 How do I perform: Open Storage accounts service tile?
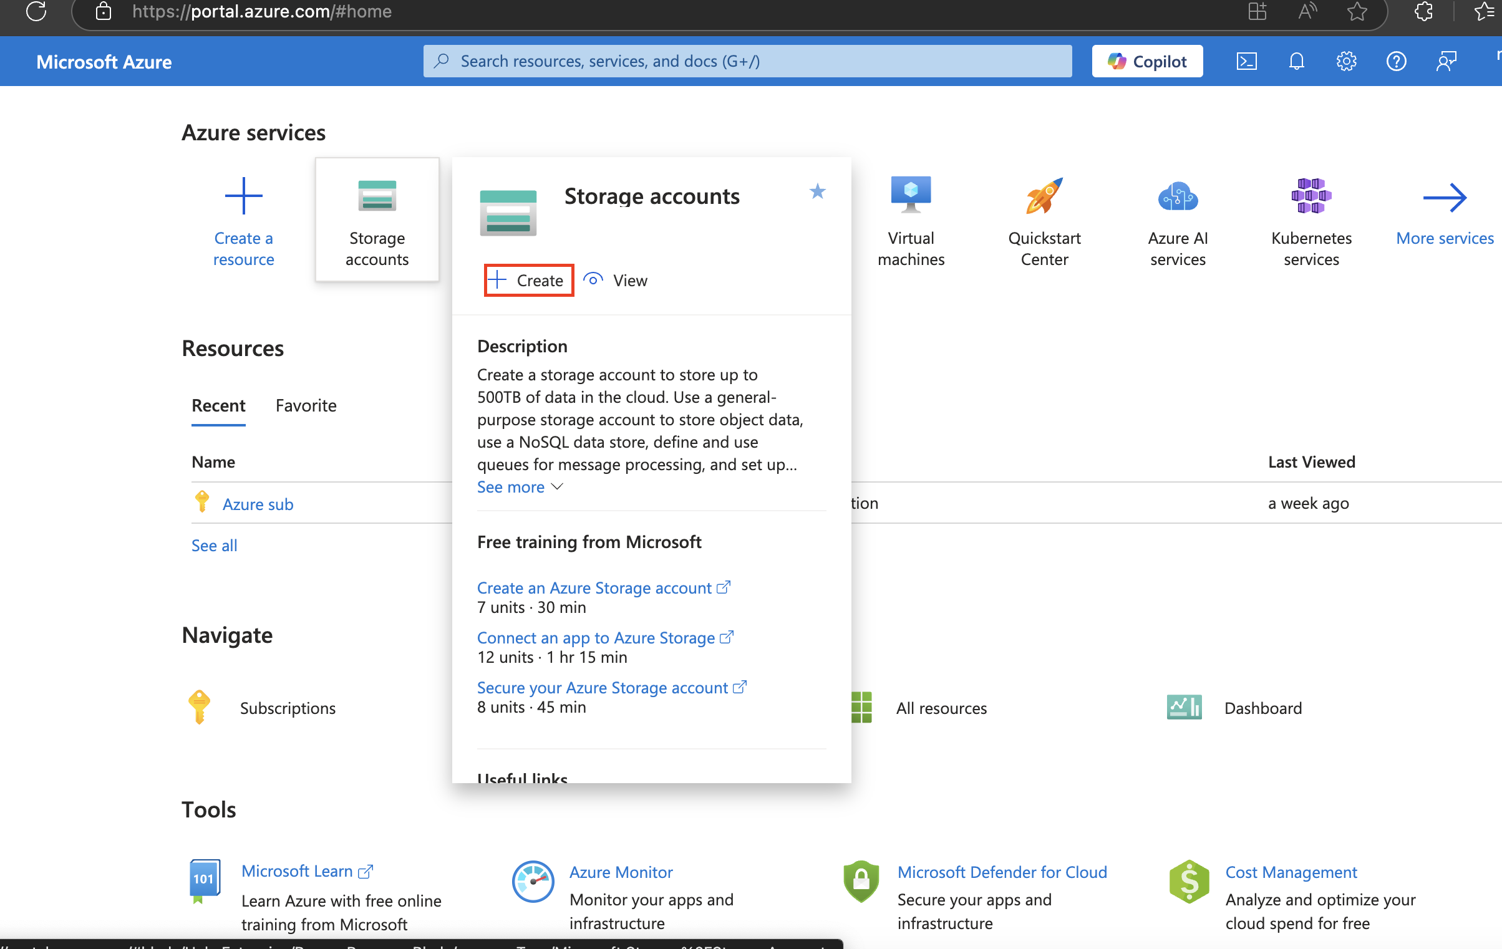377,219
